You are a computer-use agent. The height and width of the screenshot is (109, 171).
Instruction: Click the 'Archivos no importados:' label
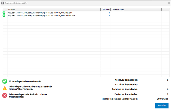coord(125,89)
